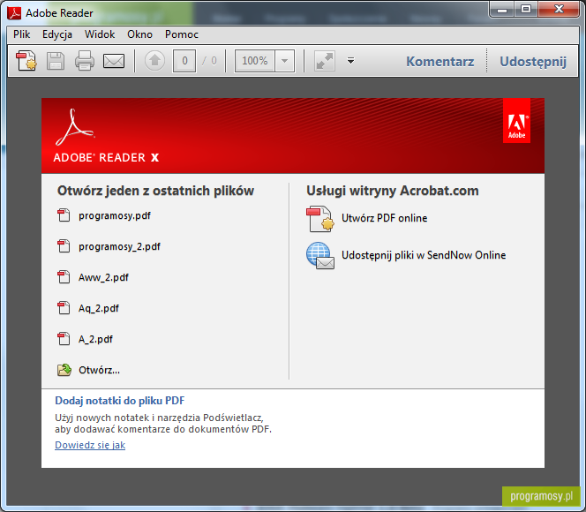Click the Email envelope toolbar icon
The width and height of the screenshot is (586, 512).
pyautogui.click(x=114, y=61)
